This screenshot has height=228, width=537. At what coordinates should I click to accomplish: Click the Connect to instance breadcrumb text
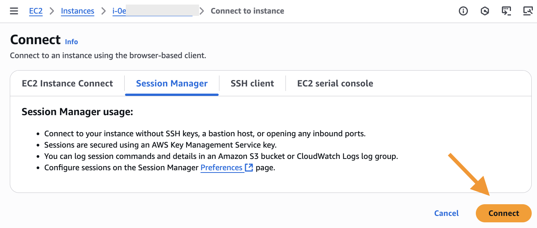point(247,11)
